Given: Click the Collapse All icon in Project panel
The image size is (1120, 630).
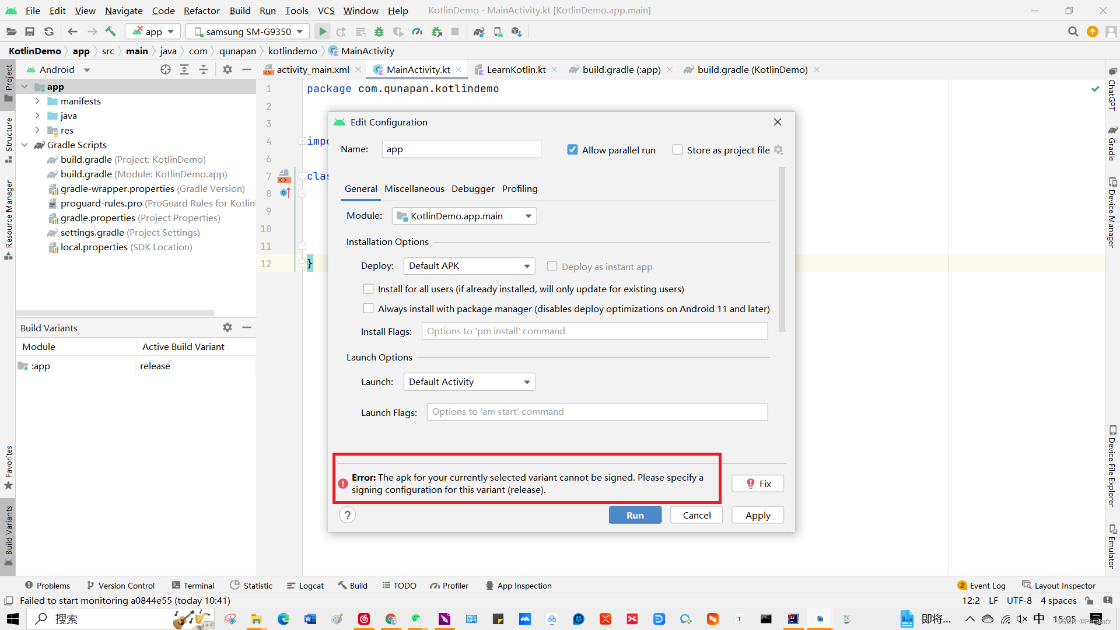Looking at the screenshot, I should [x=204, y=69].
